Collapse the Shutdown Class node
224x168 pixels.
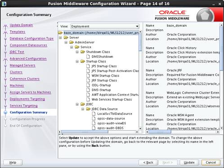click(77, 52)
